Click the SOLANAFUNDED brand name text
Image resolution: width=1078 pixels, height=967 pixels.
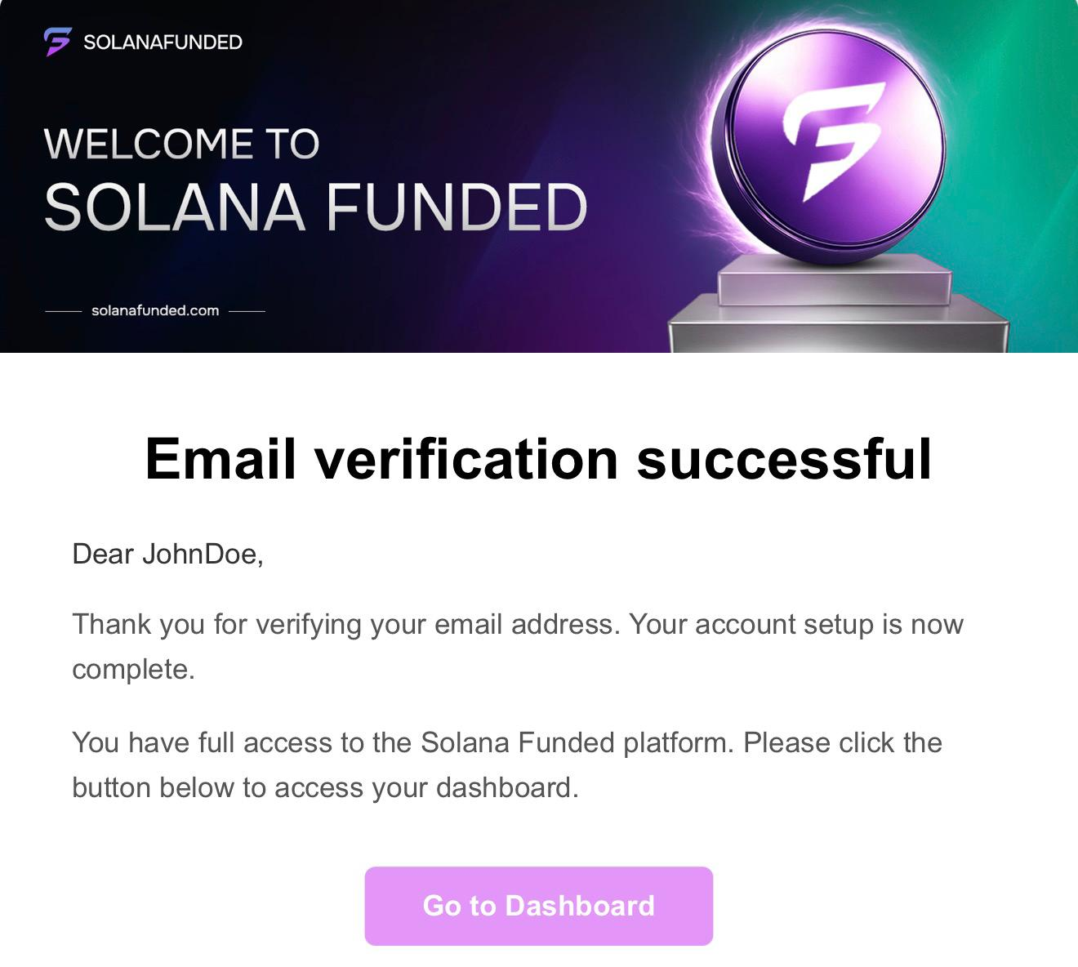pyautogui.click(x=163, y=42)
